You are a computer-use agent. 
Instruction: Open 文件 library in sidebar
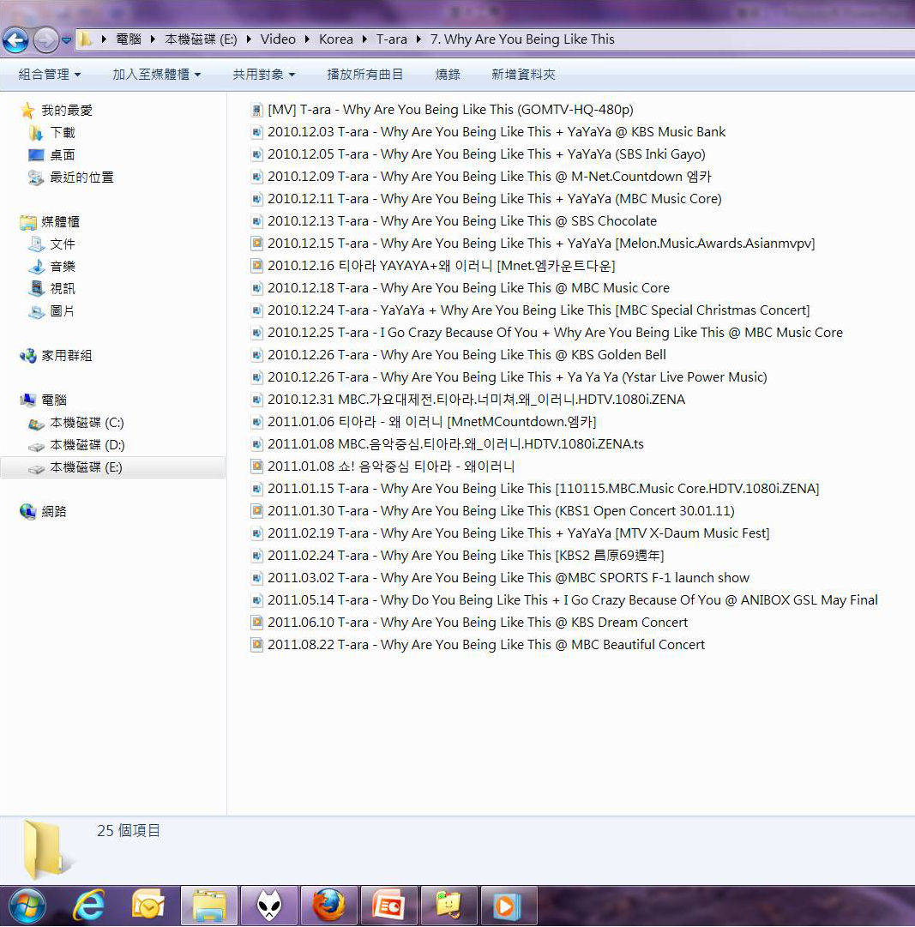pyautogui.click(x=62, y=244)
